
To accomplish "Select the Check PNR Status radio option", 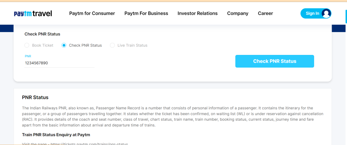I will (64, 46).
